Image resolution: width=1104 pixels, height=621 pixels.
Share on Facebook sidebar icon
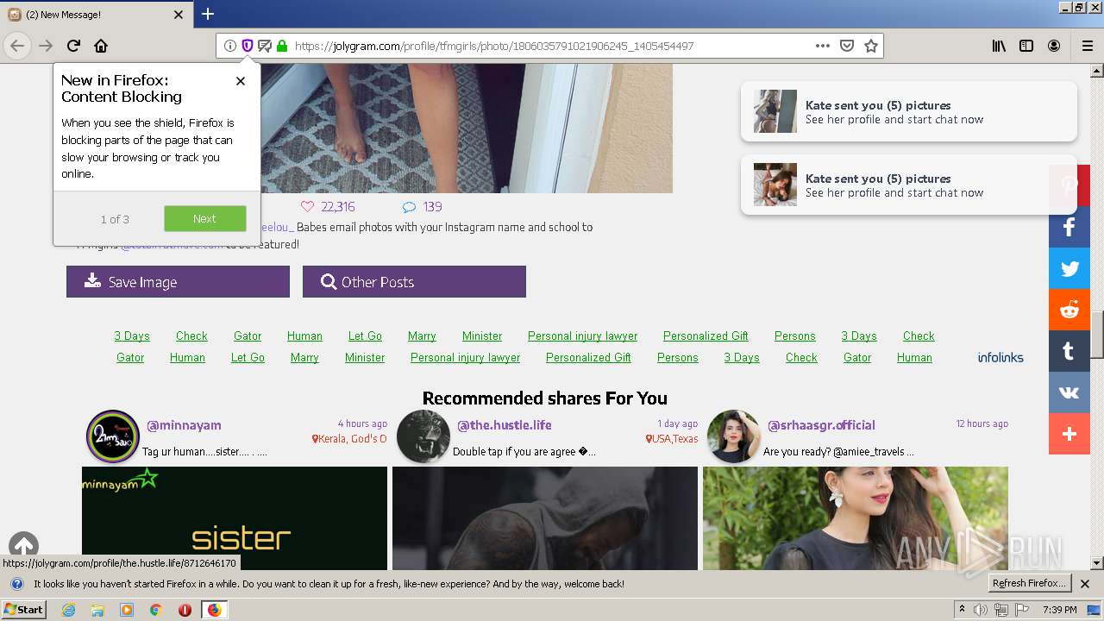click(1069, 227)
